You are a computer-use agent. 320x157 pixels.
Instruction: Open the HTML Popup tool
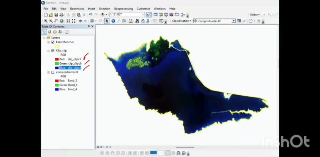(124, 21)
